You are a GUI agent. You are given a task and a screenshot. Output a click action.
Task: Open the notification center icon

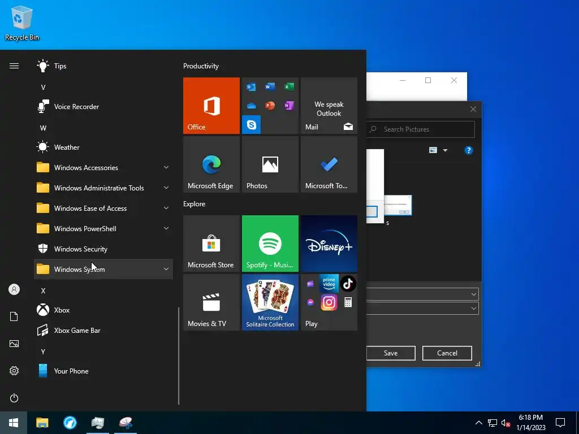pos(560,423)
